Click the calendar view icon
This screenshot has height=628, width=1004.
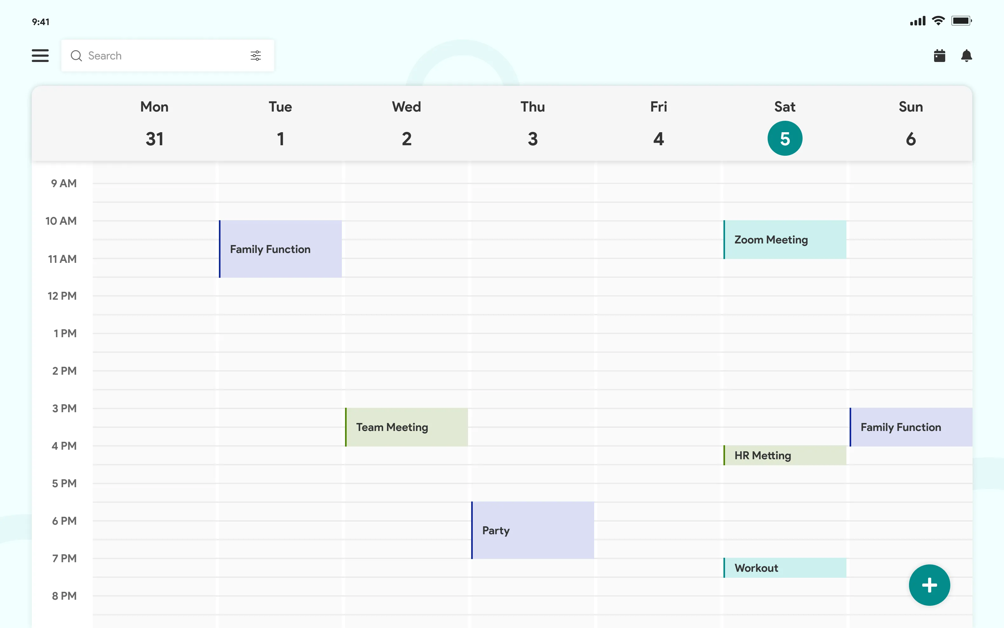pyautogui.click(x=940, y=55)
